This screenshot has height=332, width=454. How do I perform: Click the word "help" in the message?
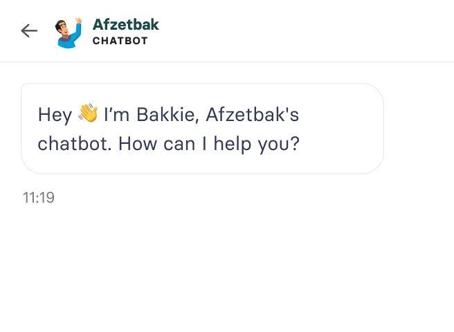pos(233,144)
